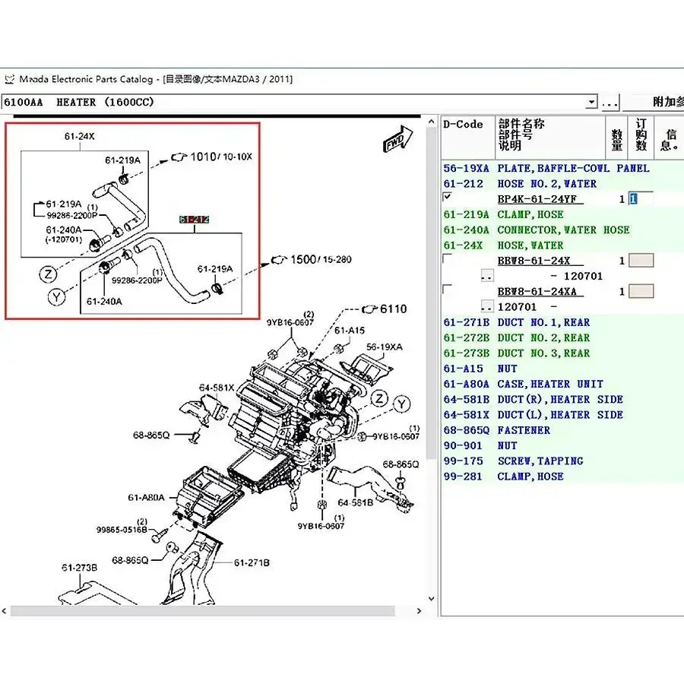Select row 61-219A CLAMP, HOSE

click(562, 214)
